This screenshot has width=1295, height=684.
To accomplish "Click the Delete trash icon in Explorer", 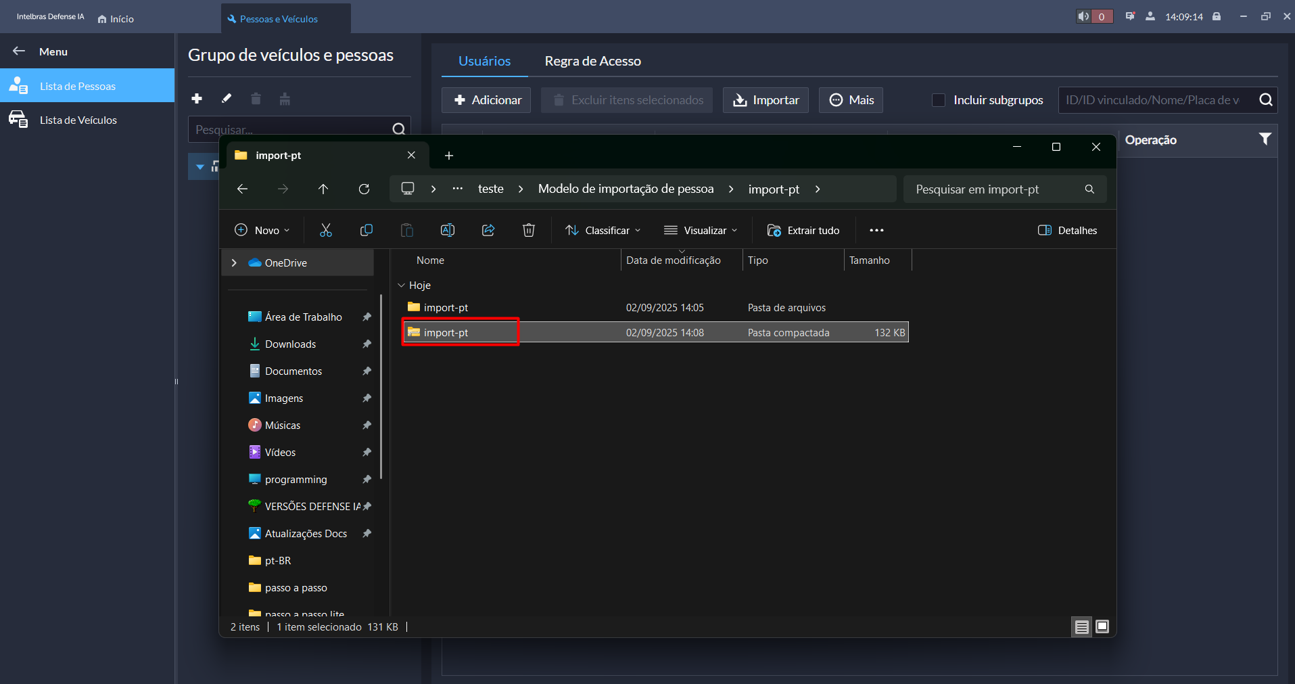I will pyautogui.click(x=529, y=230).
